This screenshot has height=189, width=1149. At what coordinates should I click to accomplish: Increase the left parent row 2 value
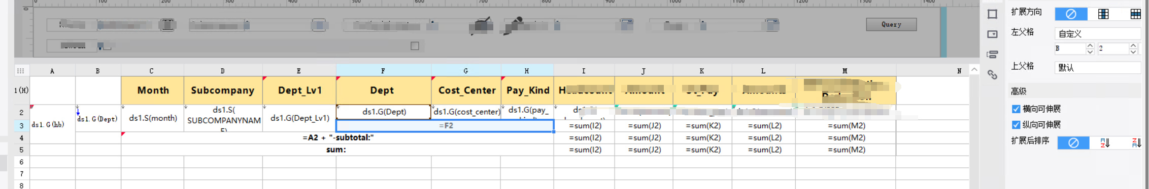point(1133,45)
